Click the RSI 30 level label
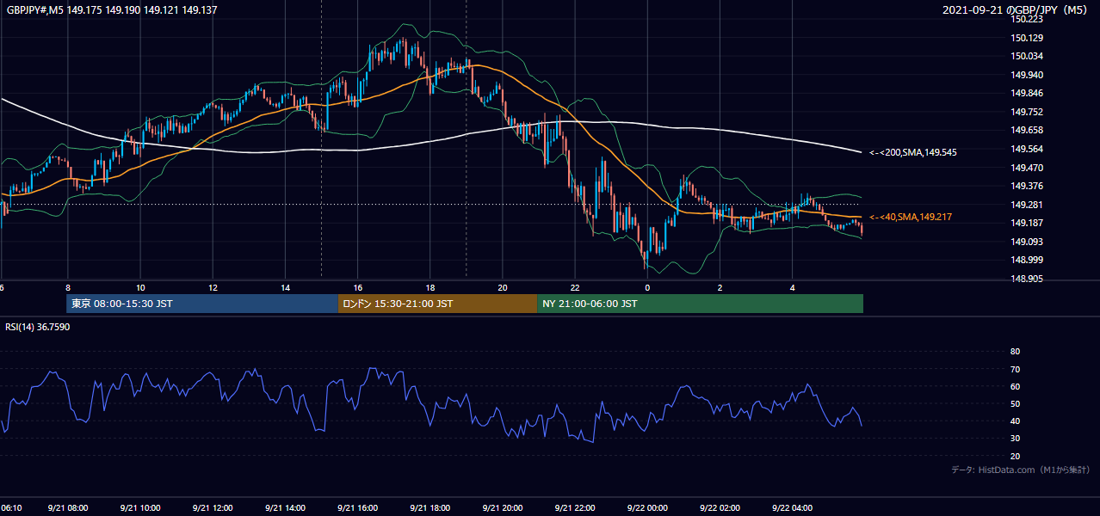 (1015, 439)
